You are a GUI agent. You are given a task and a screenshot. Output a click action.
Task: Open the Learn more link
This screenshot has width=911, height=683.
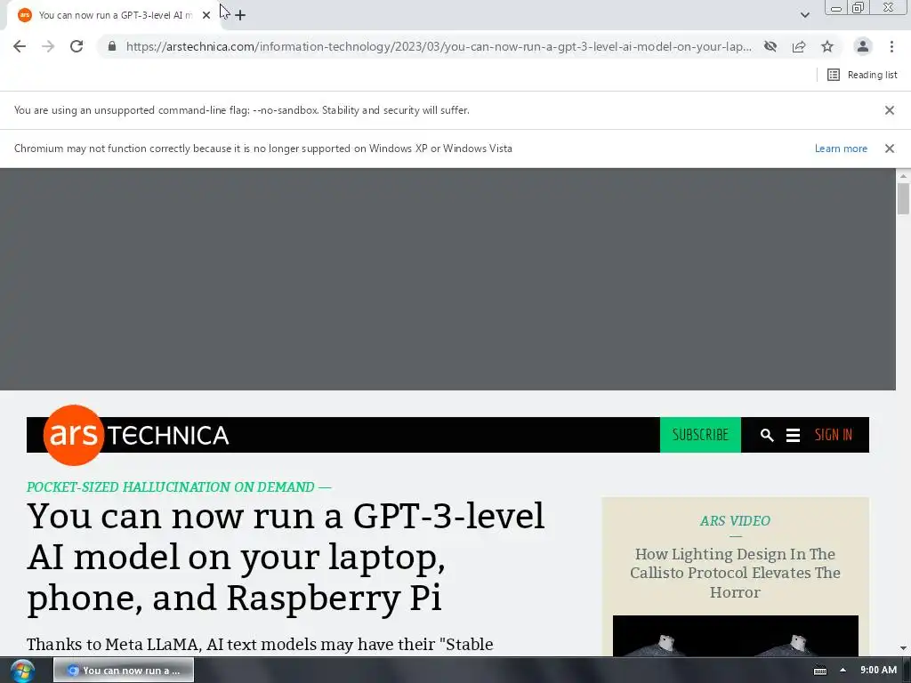click(x=841, y=149)
